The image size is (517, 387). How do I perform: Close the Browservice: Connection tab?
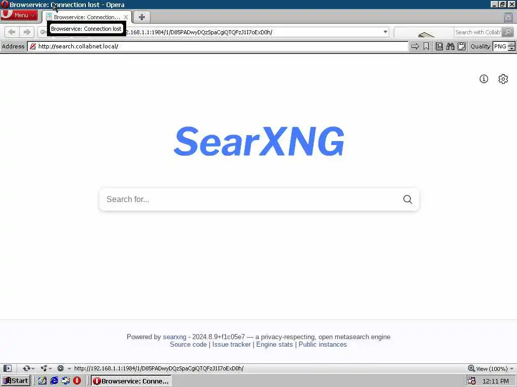click(126, 17)
